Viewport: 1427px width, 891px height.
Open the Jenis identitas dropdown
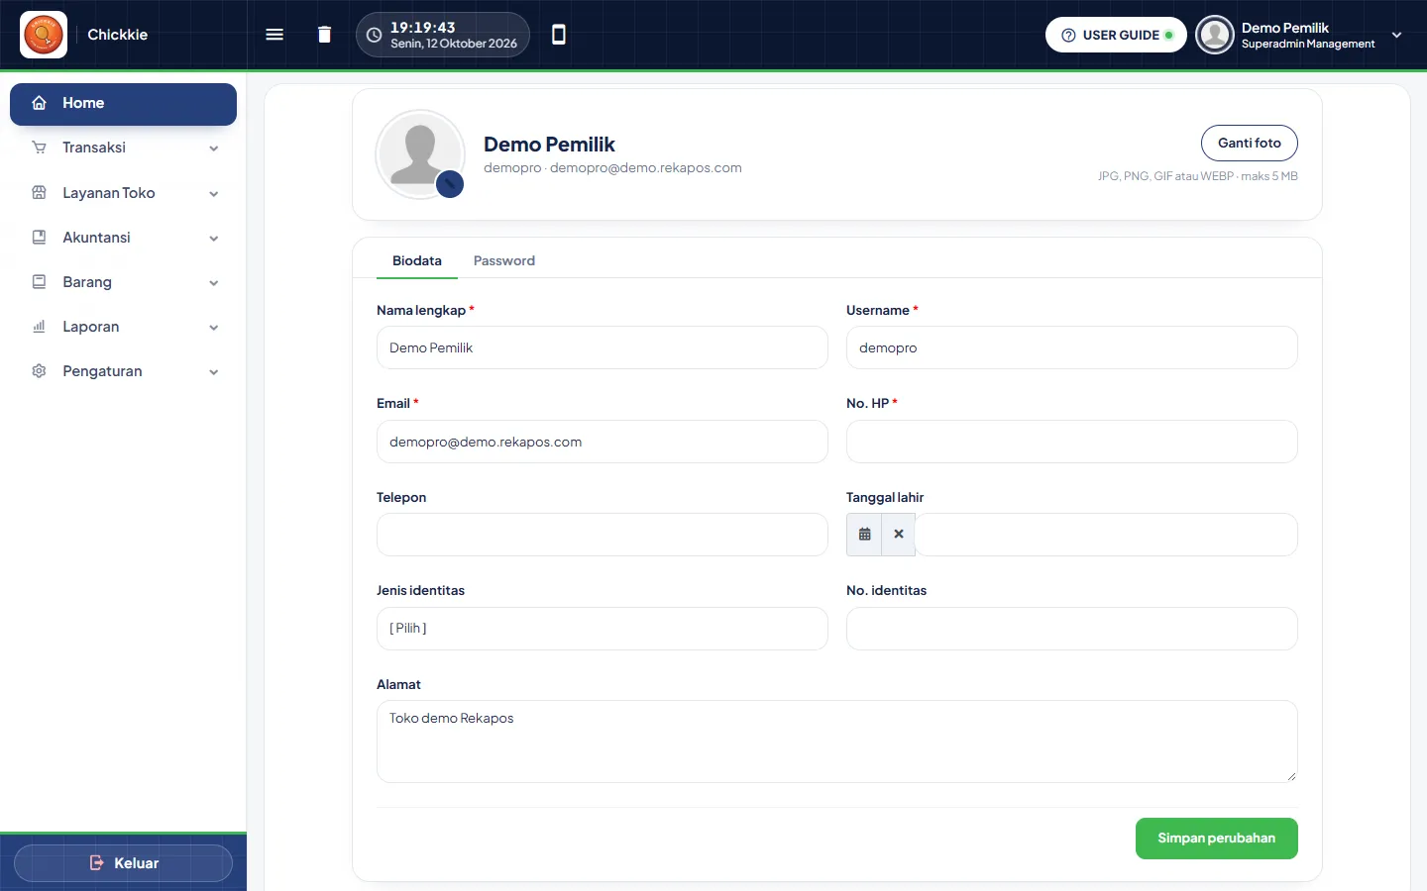[603, 629]
